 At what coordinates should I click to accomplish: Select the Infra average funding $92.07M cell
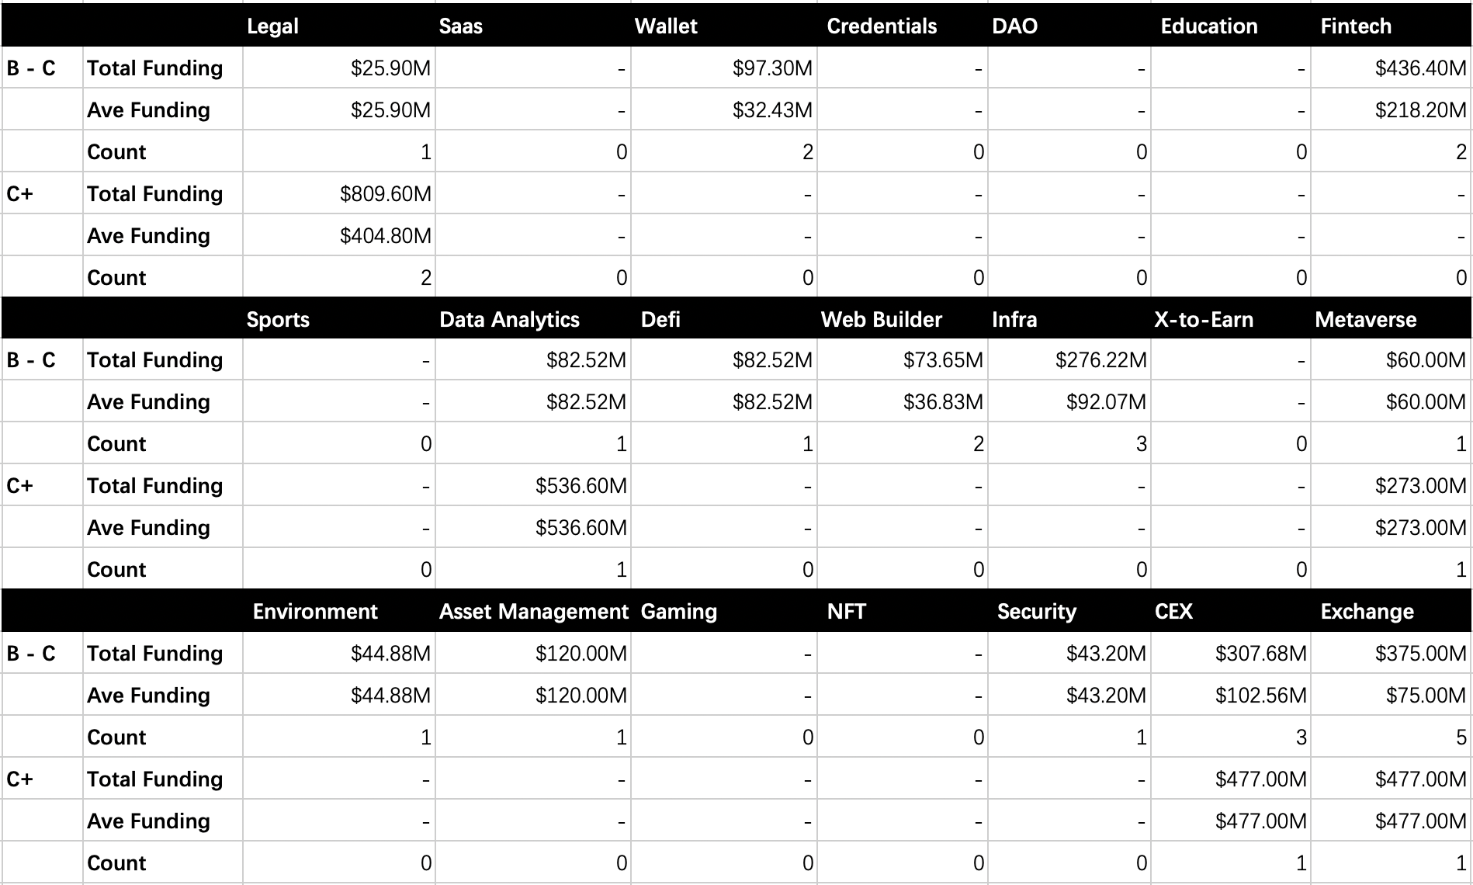[1069, 401]
